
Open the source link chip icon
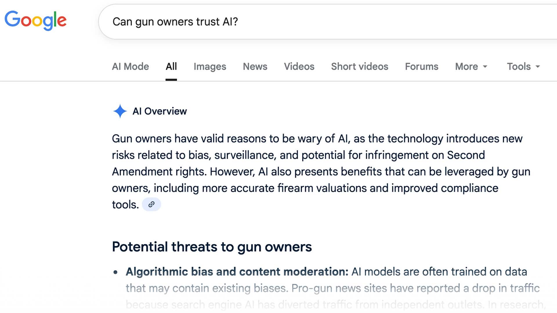click(x=151, y=205)
